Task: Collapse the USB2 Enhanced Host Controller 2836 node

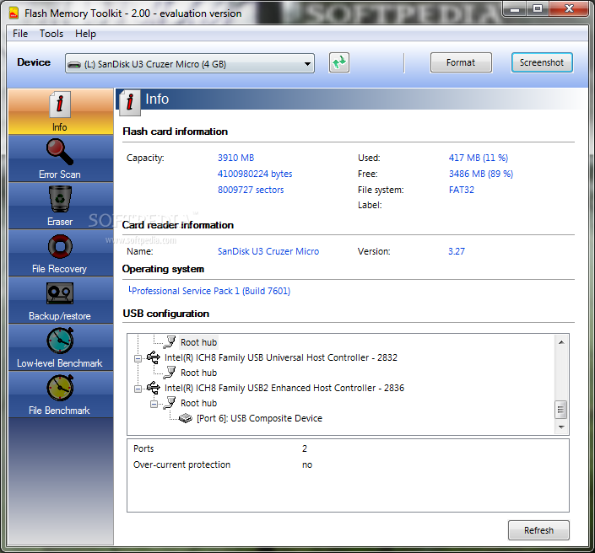Action: (138, 388)
